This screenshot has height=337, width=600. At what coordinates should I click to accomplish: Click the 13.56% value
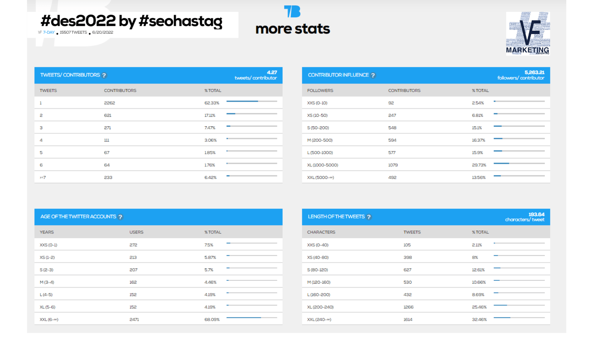(x=479, y=178)
